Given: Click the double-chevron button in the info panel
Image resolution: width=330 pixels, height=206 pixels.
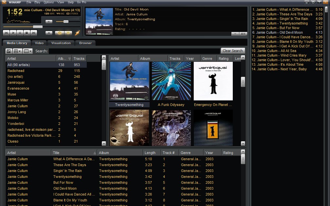Looking at the screenshot, I should click(x=235, y=34).
